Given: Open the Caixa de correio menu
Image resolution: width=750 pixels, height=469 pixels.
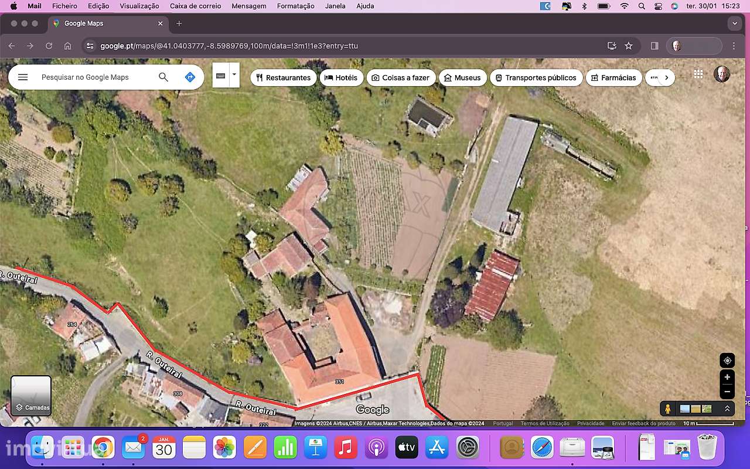Looking at the screenshot, I should pyautogui.click(x=195, y=6).
